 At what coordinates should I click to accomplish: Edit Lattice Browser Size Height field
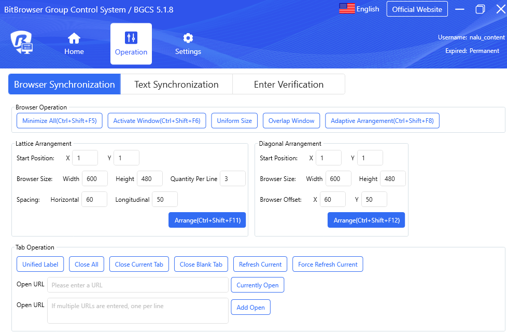150,178
